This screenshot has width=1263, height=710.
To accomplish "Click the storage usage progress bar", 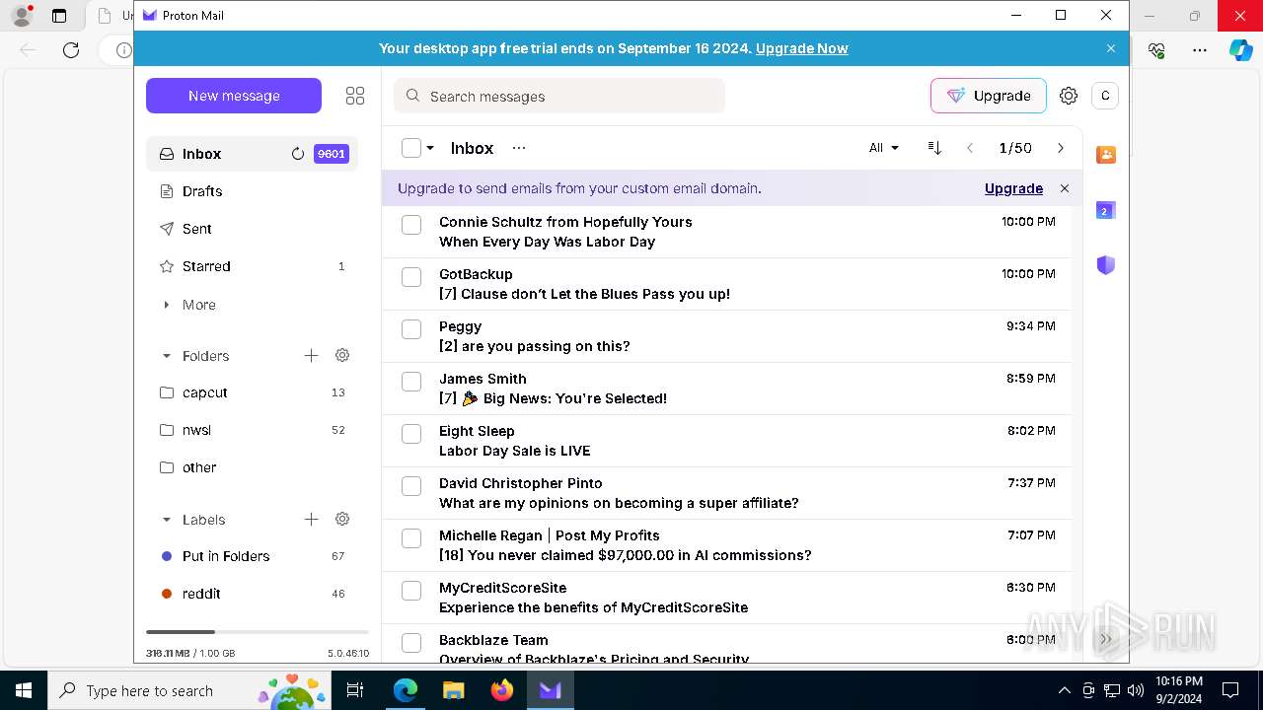I will pyautogui.click(x=258, y=632).
